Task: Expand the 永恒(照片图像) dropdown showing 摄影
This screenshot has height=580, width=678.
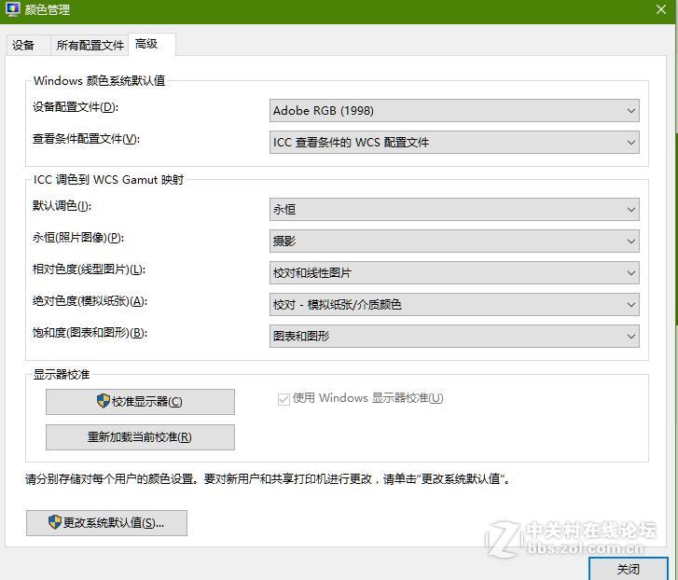Action: pyautogui.click(x=454, y=241)
